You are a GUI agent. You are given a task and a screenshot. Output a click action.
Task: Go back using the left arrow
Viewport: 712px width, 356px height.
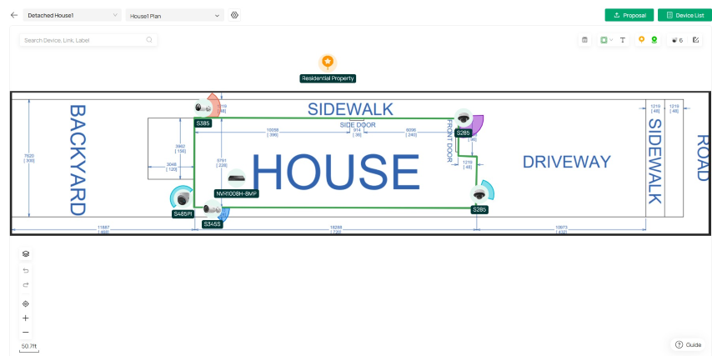pyautogui.click(x=14, y=15)
